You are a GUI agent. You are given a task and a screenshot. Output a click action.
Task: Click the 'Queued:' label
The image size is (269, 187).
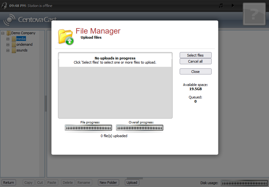point(195,97)
